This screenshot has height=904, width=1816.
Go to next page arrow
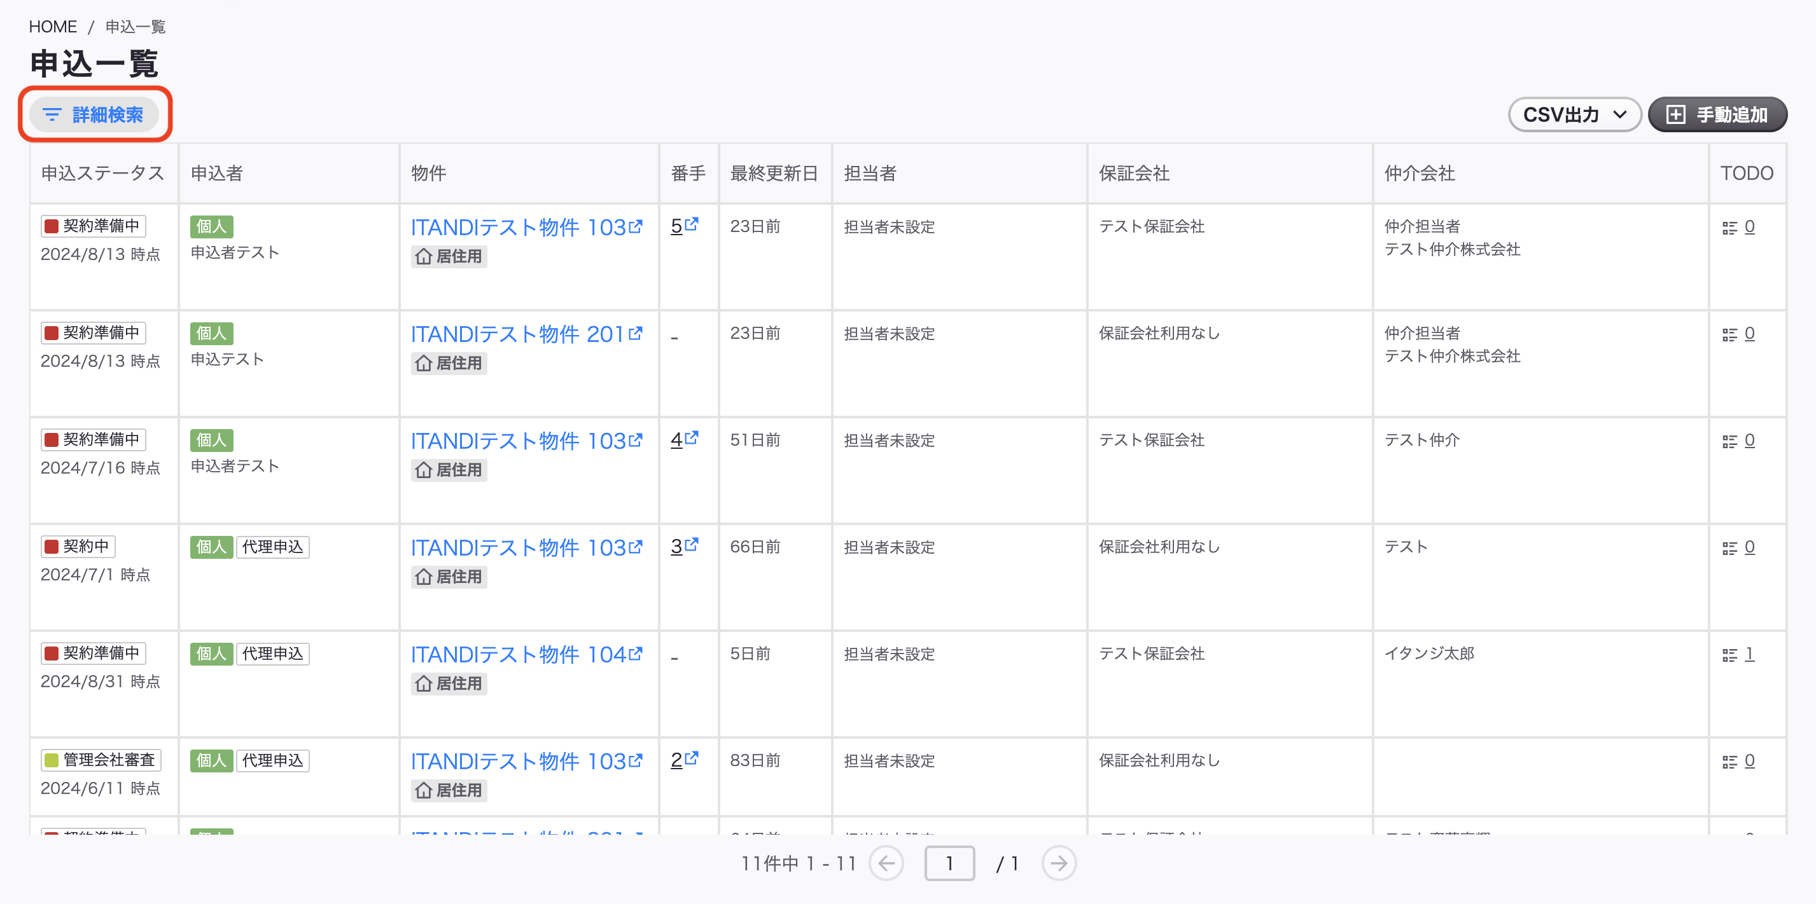[1059, 863]
